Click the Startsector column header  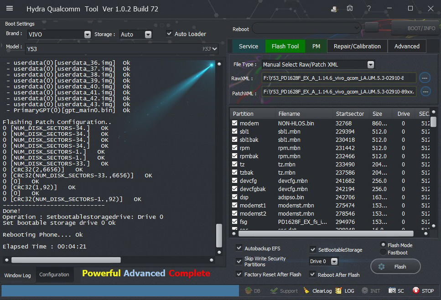pyautogui.click(x=350, y=114)
